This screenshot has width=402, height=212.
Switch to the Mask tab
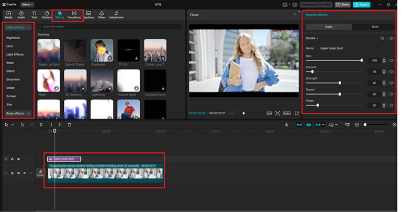click(375, 27)
